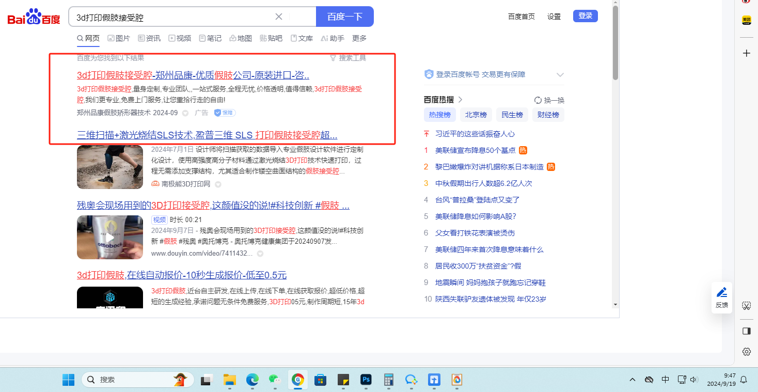Open the sidebar settings gear icon
The height and width of the screenshot is (392, 758).
[x=746, y=352]
